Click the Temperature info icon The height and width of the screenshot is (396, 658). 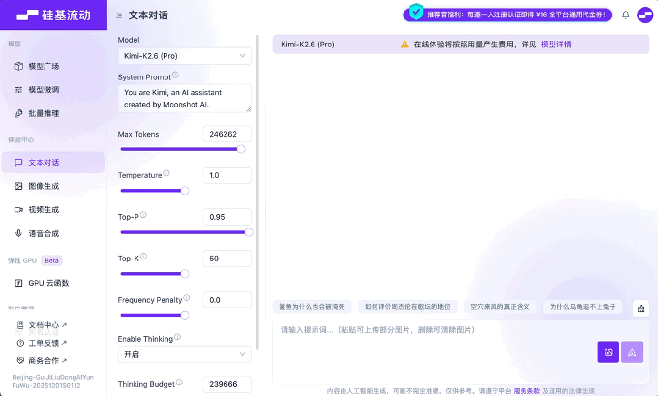click(x=166, y=173)
